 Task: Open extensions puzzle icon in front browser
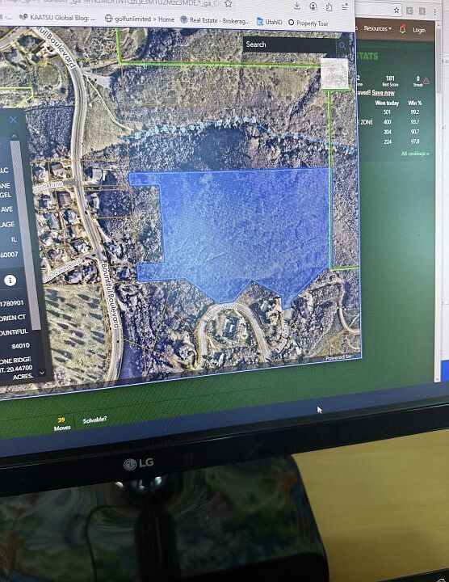pos(329,7)
